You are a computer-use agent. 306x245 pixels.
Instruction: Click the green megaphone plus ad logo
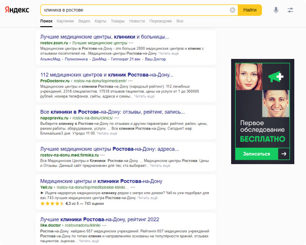(276, 77)
